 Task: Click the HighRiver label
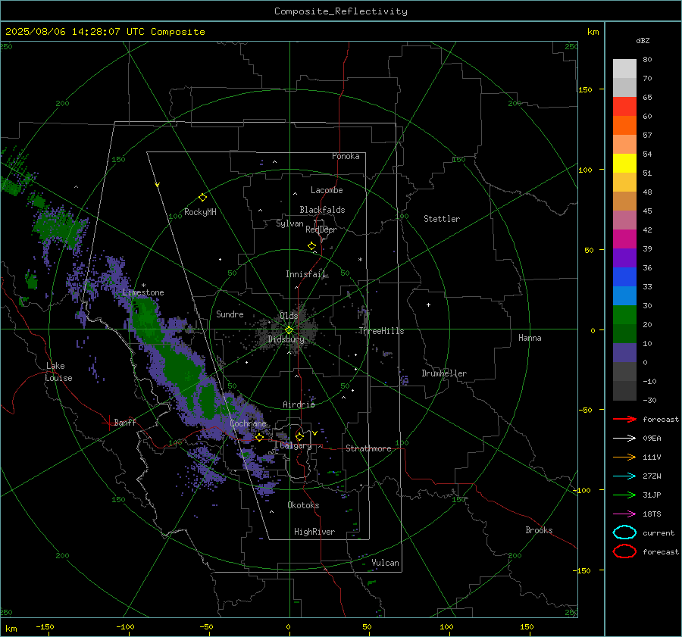click(x=314, y=532)
